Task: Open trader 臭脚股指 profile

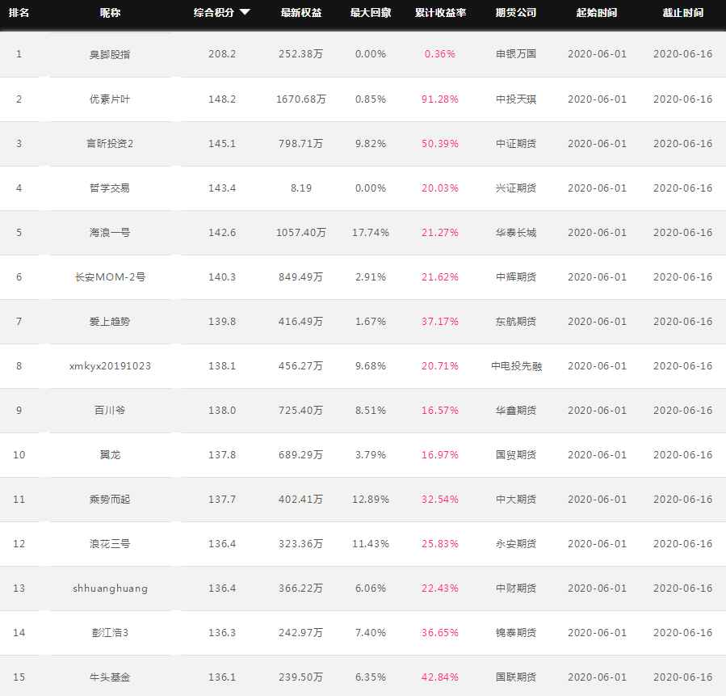Action: click(110, 54)
